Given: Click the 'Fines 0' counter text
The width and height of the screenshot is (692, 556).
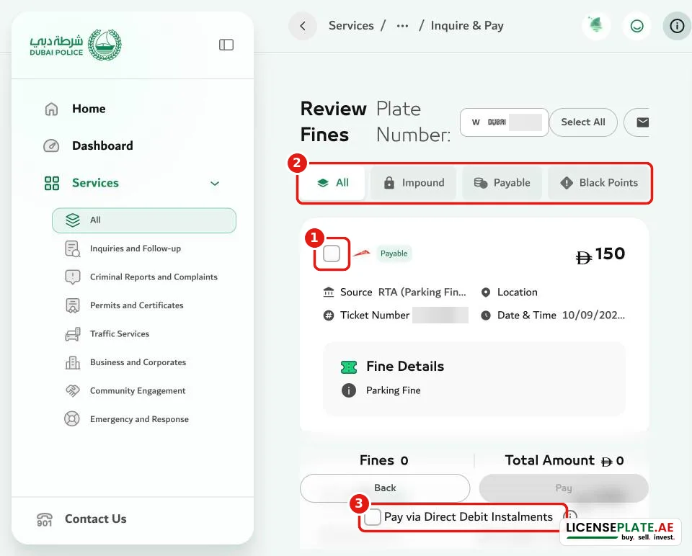Looking at the screenshot, I should 384,460.
